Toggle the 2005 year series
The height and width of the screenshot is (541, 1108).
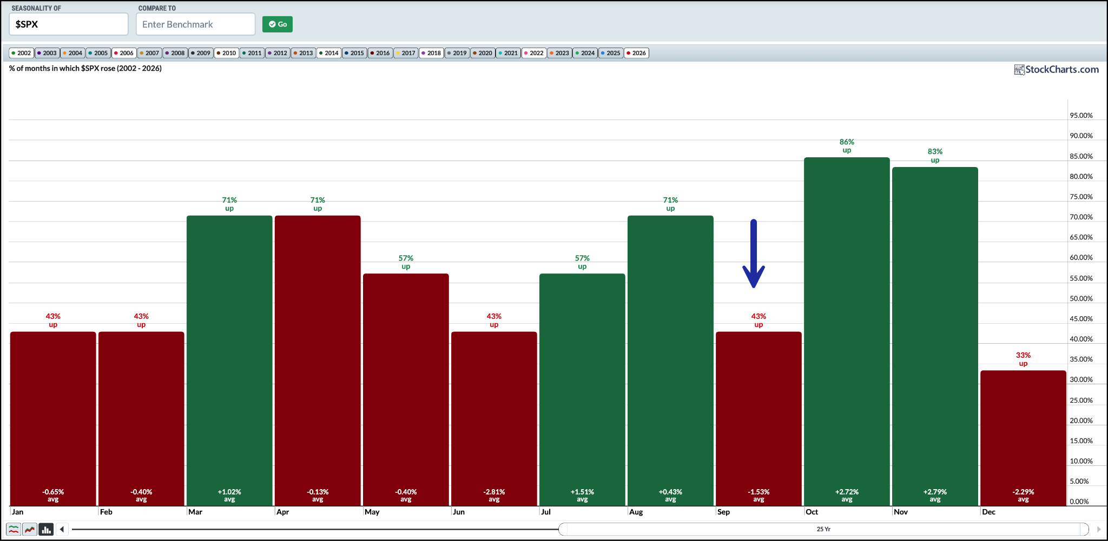(98, 53)
